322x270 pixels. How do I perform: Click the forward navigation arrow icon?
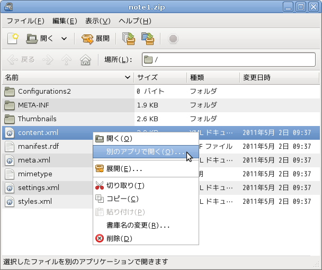[48, 60]
